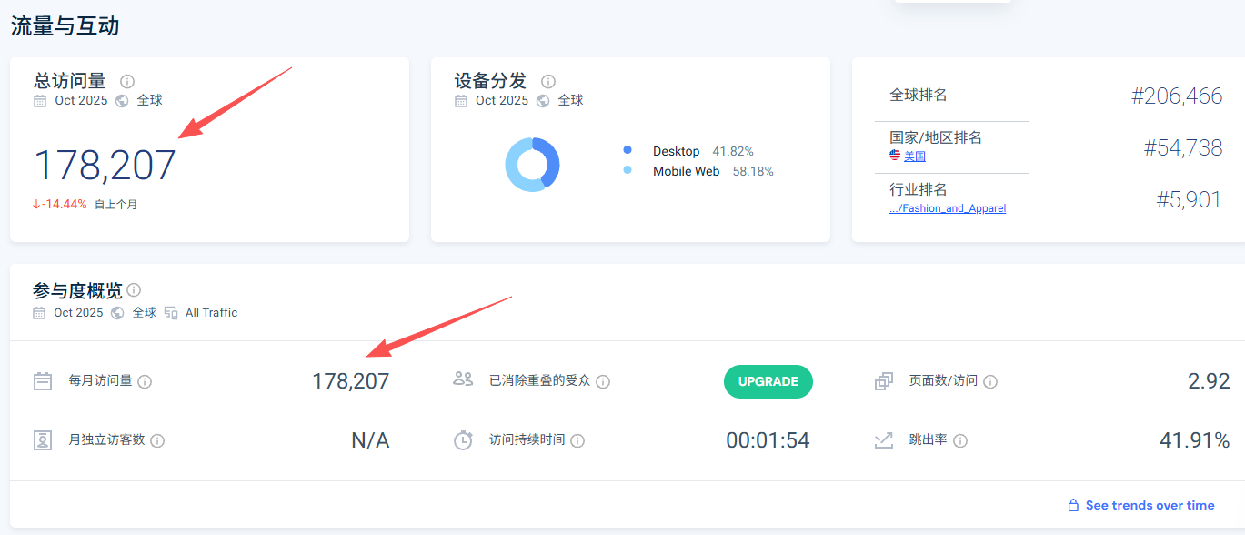
Task: Click info icon next to 总访问量
Action: coord(127,82)
